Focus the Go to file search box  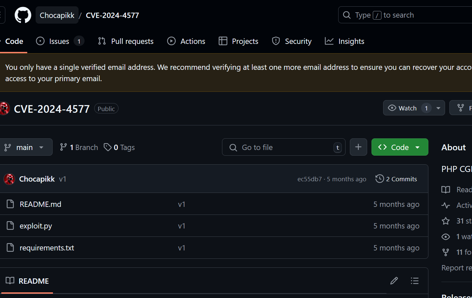coord(284,147)
